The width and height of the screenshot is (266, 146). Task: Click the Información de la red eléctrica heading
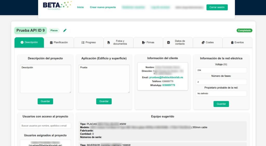[x=221, y=58]
